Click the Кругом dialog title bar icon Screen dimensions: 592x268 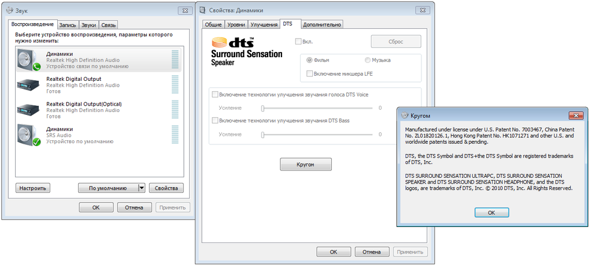click(405, 115)
